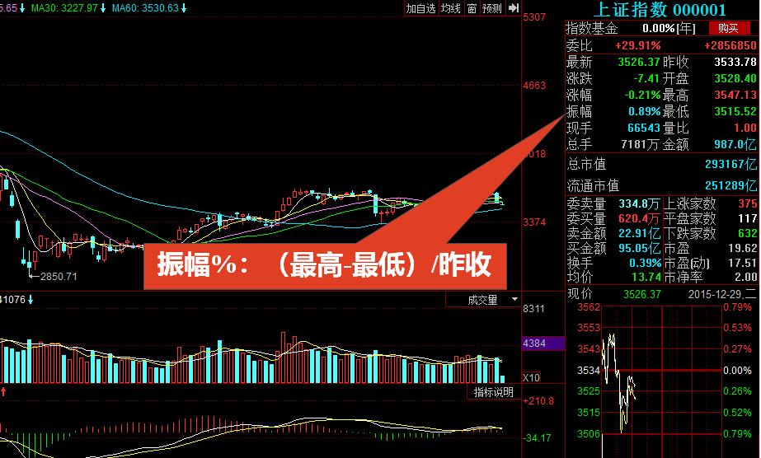Click the 现价 3526.37 above the intraday chart

point(642,294)
